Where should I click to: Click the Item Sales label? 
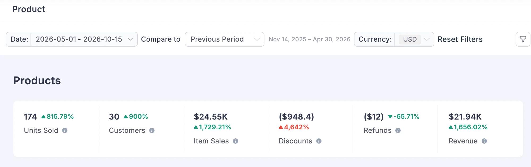(211, 141)
